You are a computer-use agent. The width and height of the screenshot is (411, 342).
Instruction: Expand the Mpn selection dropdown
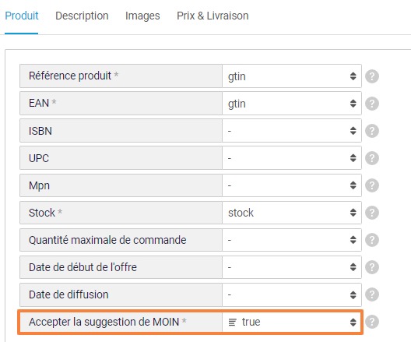(292, 185)
